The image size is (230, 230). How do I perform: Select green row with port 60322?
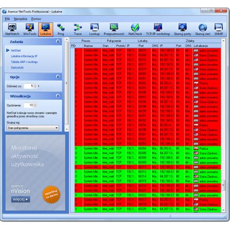tap(148, 195)
